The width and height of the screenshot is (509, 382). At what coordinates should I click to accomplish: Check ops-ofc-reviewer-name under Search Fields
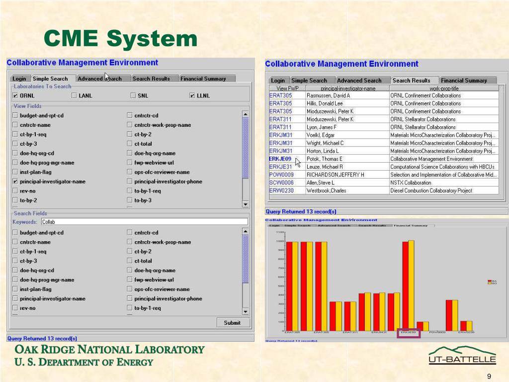130,289
